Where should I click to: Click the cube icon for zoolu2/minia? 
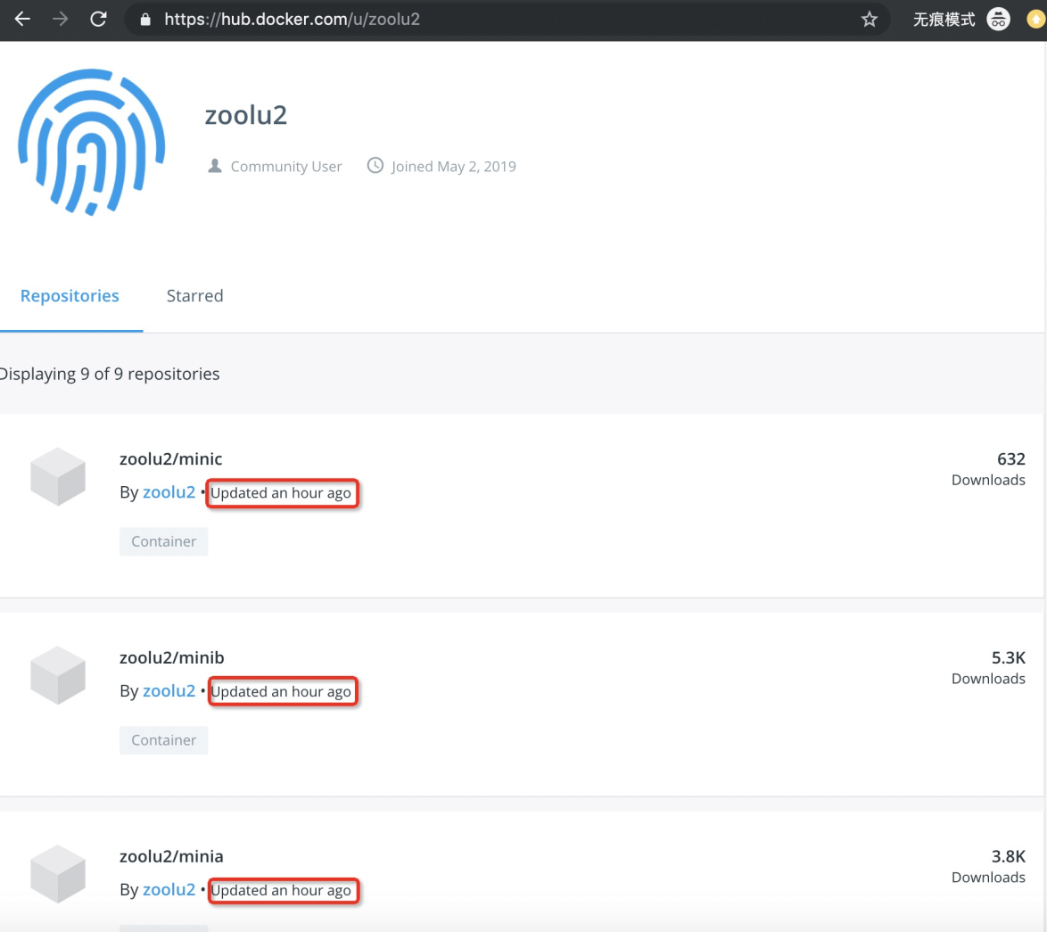point(58,874)
